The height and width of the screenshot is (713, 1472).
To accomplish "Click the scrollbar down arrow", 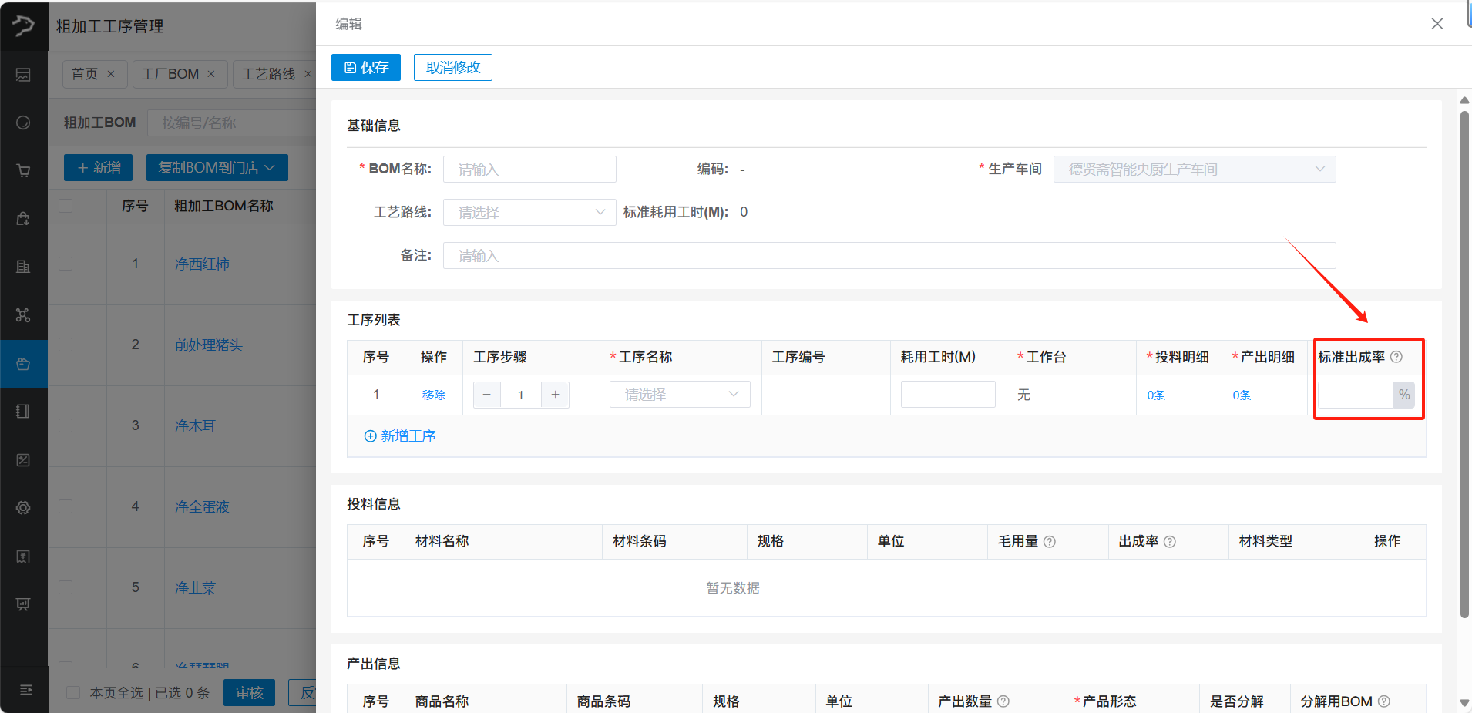I will 1464,702.
